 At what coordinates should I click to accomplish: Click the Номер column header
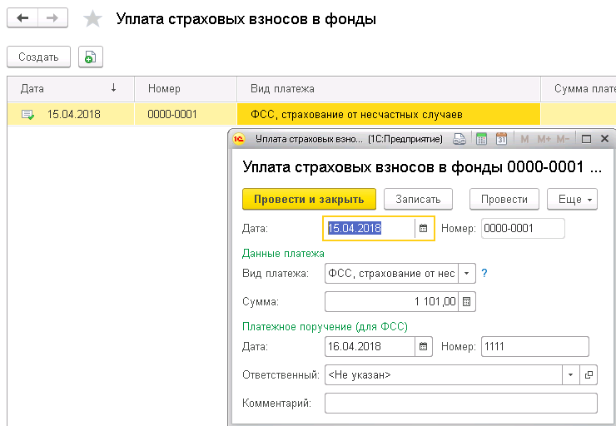point(186,89)
